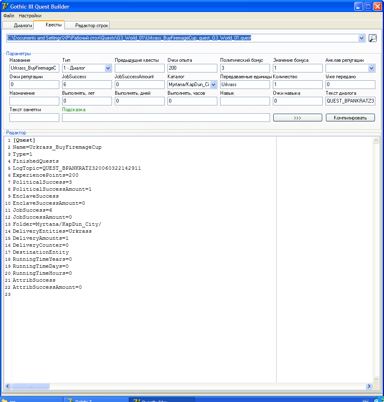Open the Каталог dropdown arrow
Screen dimensions: 384x402
pos(213,84)
